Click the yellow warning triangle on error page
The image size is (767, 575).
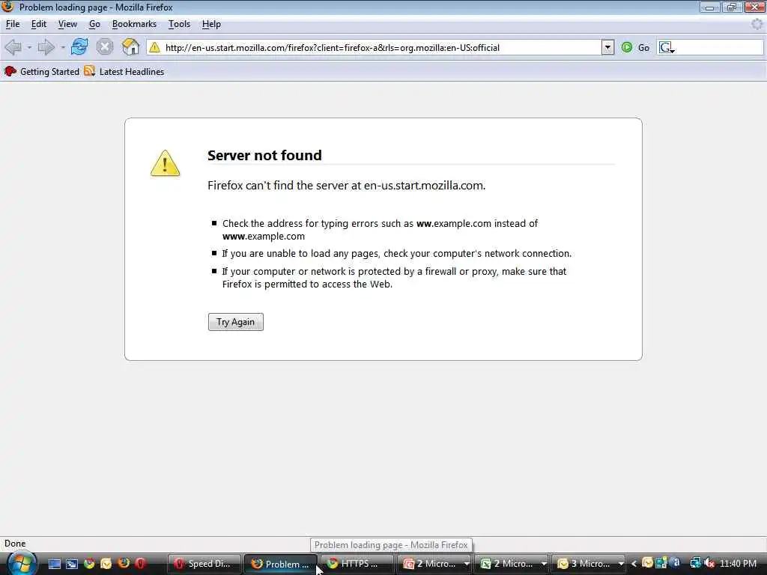coord(166,163)
